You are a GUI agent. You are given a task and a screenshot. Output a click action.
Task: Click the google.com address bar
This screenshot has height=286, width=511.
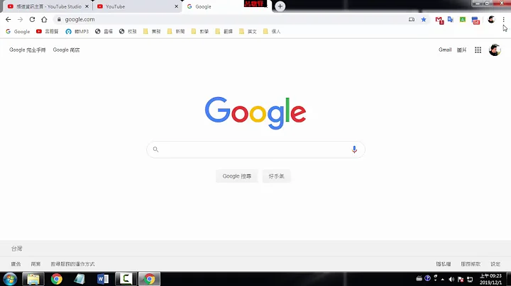(x=228, y=20)
